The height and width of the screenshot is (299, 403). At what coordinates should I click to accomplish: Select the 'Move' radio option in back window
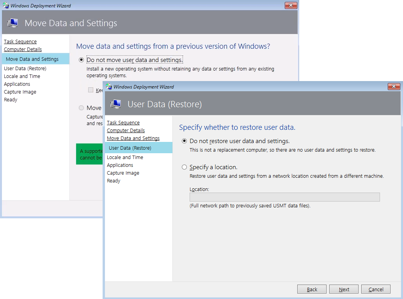81,108
